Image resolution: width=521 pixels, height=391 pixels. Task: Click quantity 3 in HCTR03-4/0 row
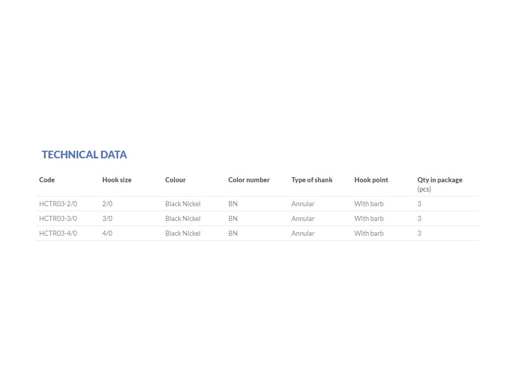click(x=419, y=233)
